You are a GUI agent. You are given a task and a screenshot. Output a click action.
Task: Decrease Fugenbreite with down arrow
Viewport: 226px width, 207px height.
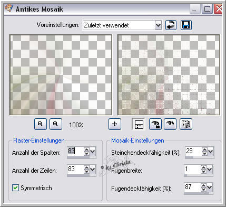tap(203, 172)
